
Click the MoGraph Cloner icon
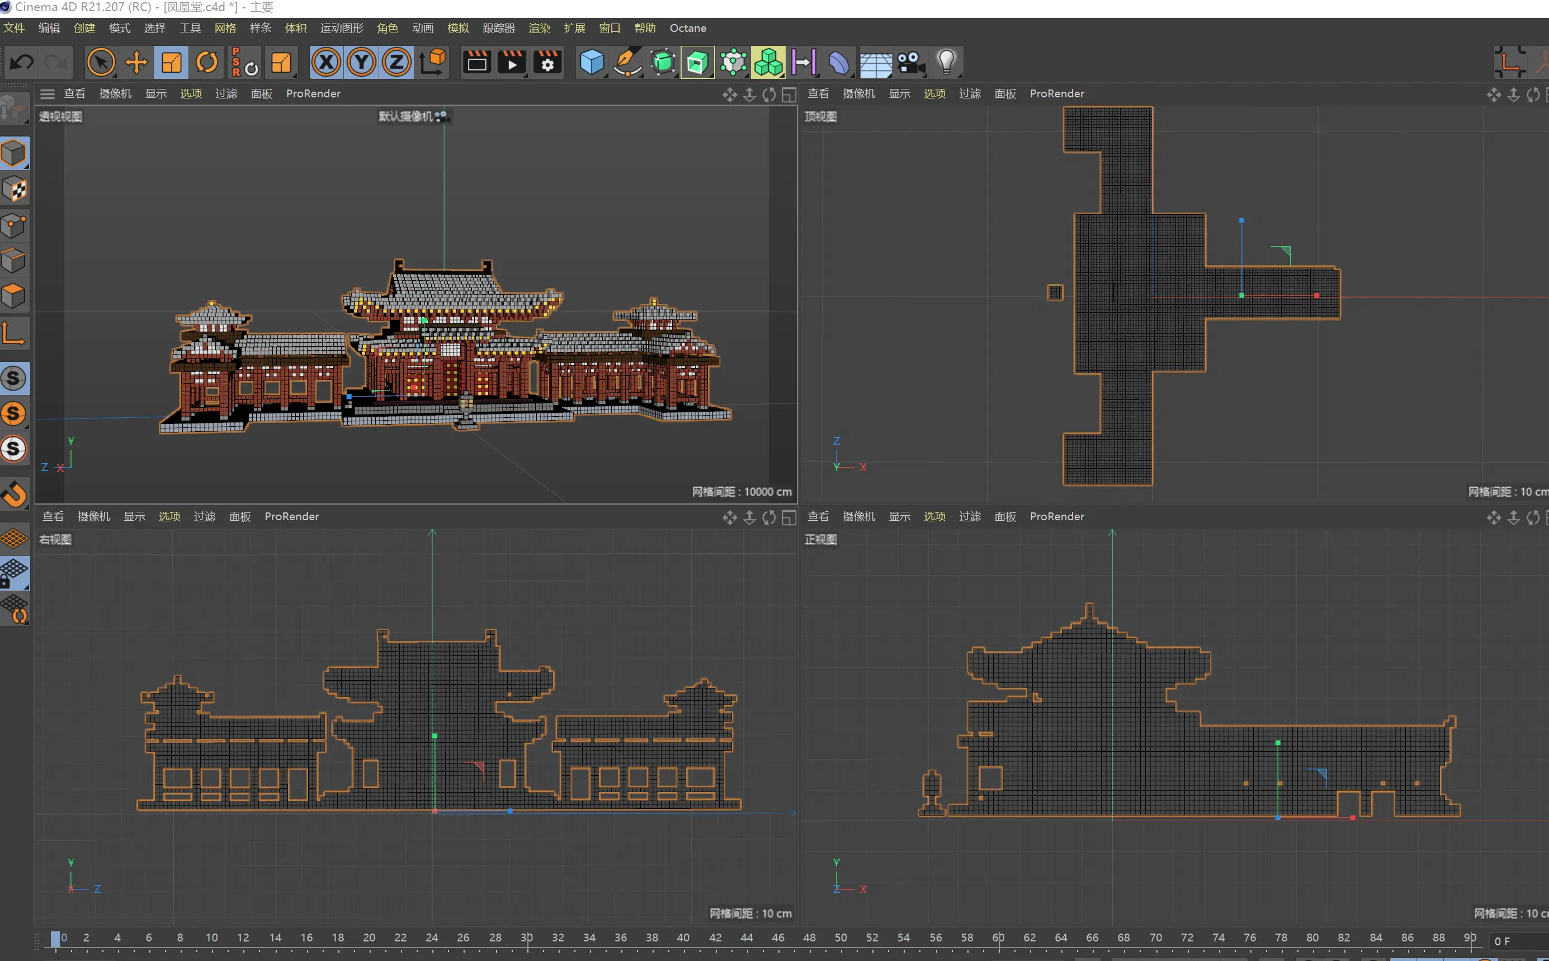[768, 62]
